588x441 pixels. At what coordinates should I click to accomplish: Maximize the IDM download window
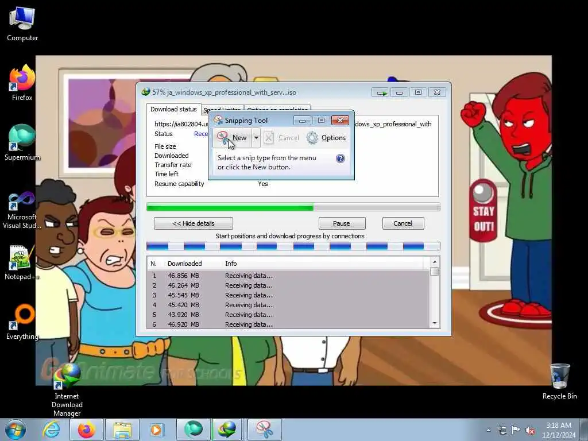(x=418, y=92)
